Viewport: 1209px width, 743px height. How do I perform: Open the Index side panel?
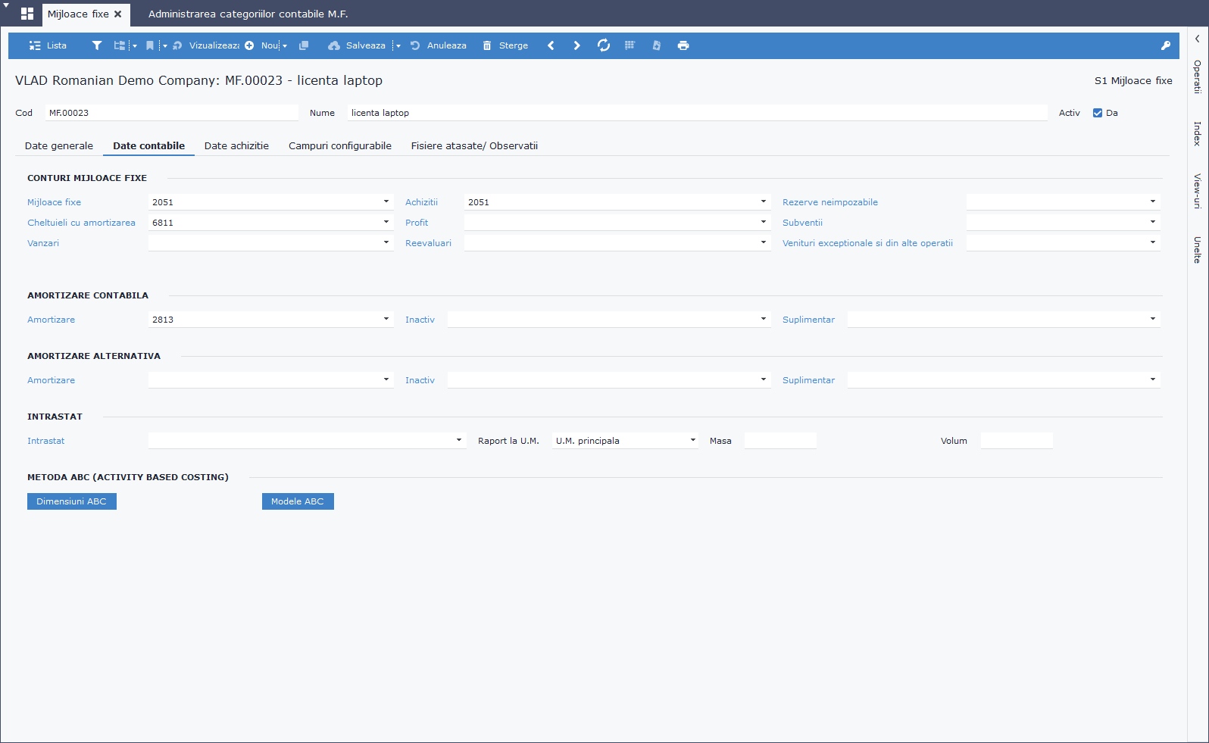pos(1198,133)
